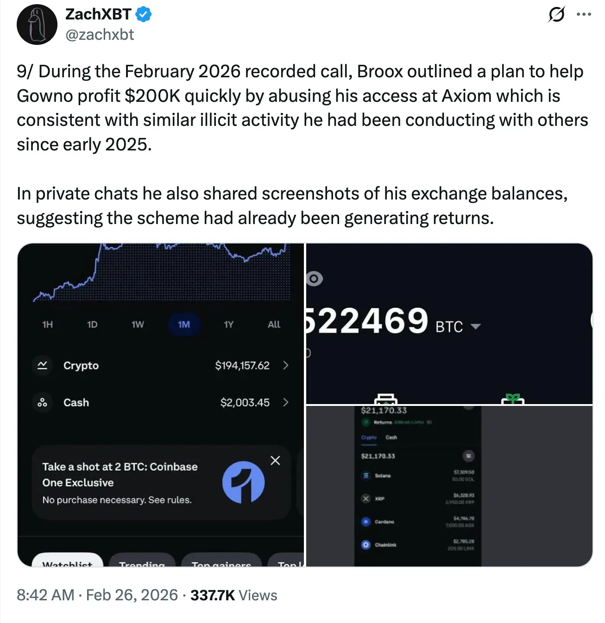Image resolution: width=605 pixels, height=623 pixels.
Task: Dismiss the Coinbase One promo with the X
Action: point(275,461)
